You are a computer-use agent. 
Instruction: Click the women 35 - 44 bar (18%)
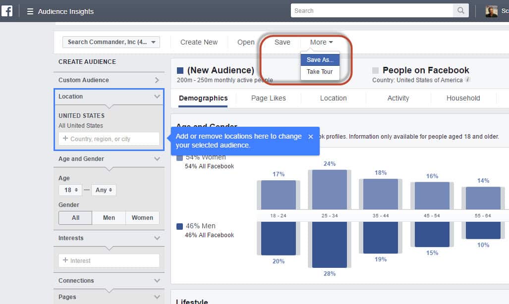[x=381, y=194]
